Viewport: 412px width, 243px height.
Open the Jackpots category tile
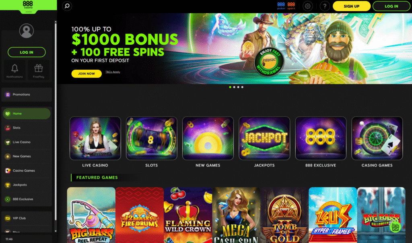(x=264, y=142)
